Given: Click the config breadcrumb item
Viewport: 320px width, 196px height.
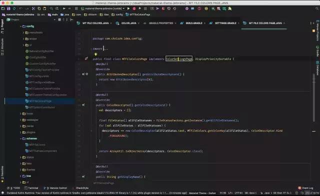Looking at the screenshot, I should [117, 15].
